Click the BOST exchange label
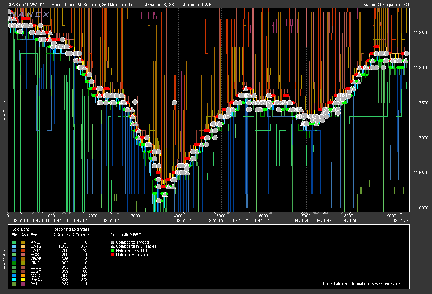 pyautogui.click(x=36, y=255)
